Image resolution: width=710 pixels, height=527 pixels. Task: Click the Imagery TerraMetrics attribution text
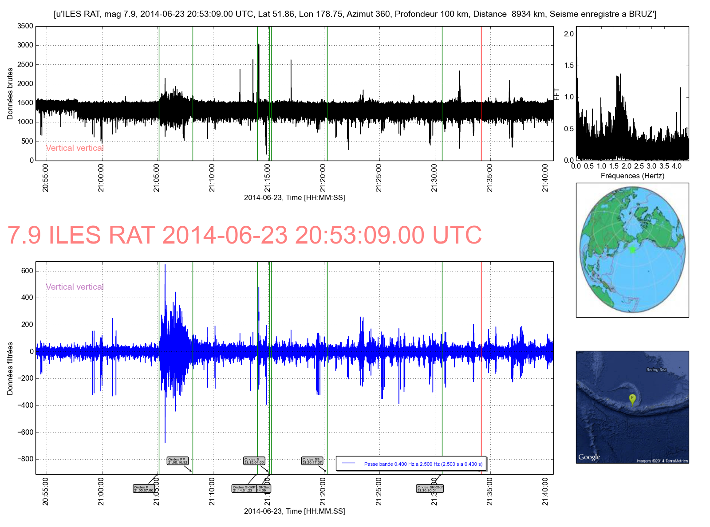point(662,461)
